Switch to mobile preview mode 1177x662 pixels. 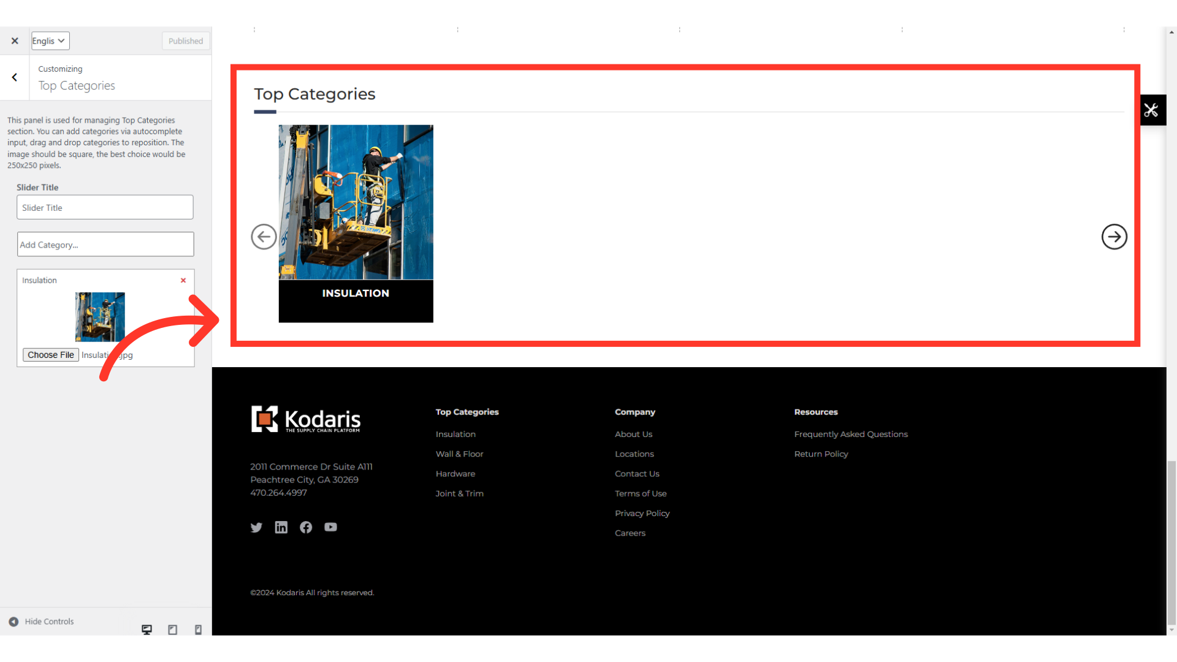(x=198, y=630)
